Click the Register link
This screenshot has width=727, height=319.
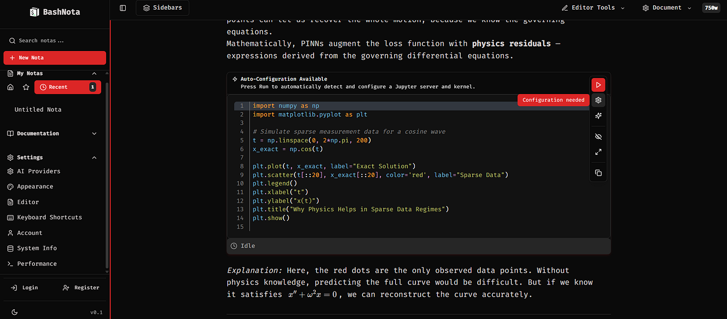81,288
